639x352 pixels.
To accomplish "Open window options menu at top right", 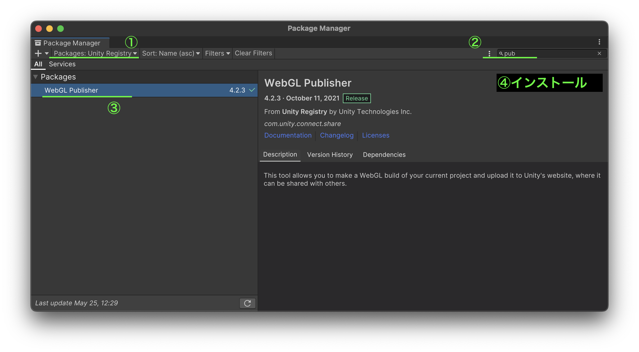I will point(599,42).
